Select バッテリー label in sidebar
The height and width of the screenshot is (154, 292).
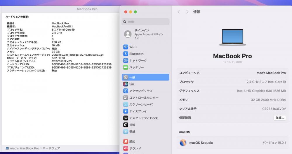tap(136, 67)
